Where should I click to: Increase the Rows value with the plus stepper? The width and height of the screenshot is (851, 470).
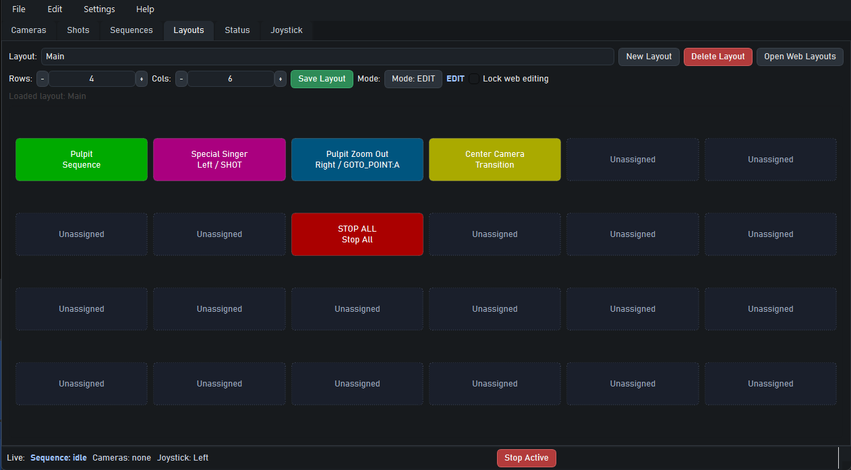(x=141, y=79)
